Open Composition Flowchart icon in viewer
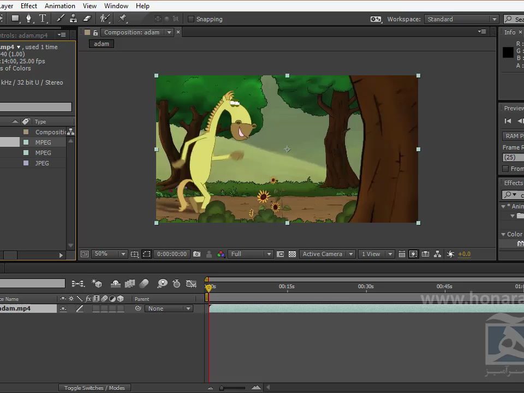Screen dimensions: 524x393 tap(437, 254)
